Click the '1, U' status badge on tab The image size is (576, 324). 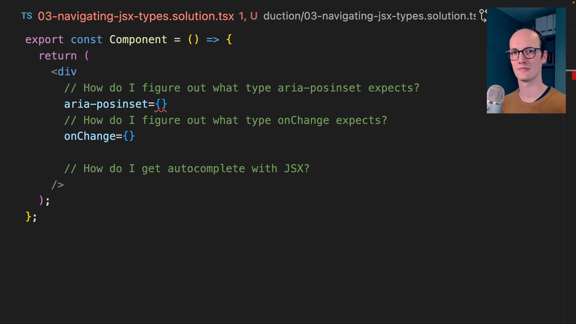click(248, 16)
